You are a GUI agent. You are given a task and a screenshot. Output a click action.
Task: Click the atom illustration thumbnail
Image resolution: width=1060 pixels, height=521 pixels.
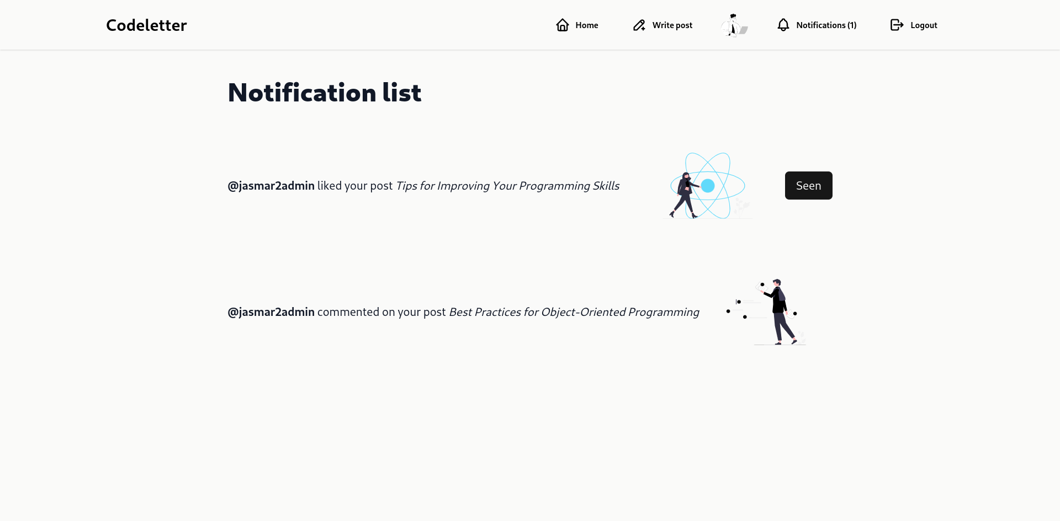coord(708,186)
